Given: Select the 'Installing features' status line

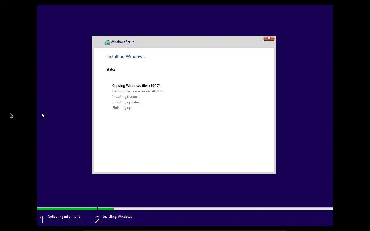Looking at the screenshot, I should click(x=126, y=97).
